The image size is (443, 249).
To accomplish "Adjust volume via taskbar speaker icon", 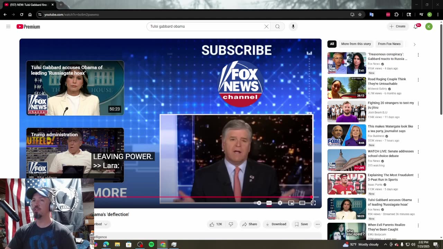I will coord(413,245).
